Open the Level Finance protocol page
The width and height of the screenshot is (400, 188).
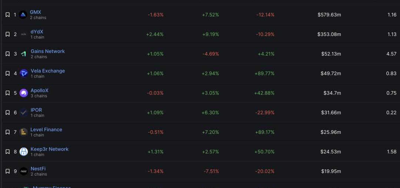pos(46,129)
